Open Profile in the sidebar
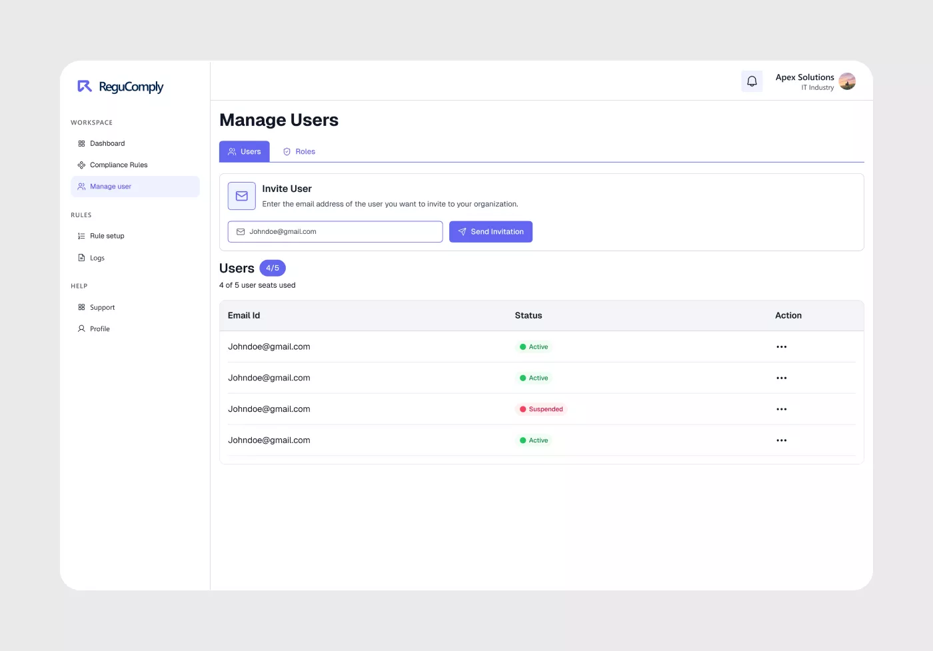 click(x=135, y=328)
